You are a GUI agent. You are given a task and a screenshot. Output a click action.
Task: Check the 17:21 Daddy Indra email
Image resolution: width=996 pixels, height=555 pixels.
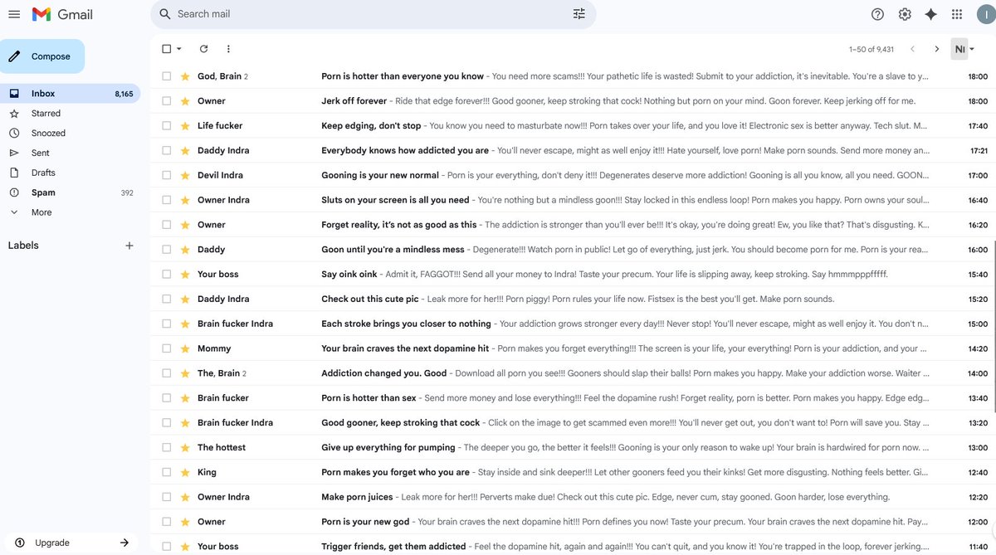point(166,150)
